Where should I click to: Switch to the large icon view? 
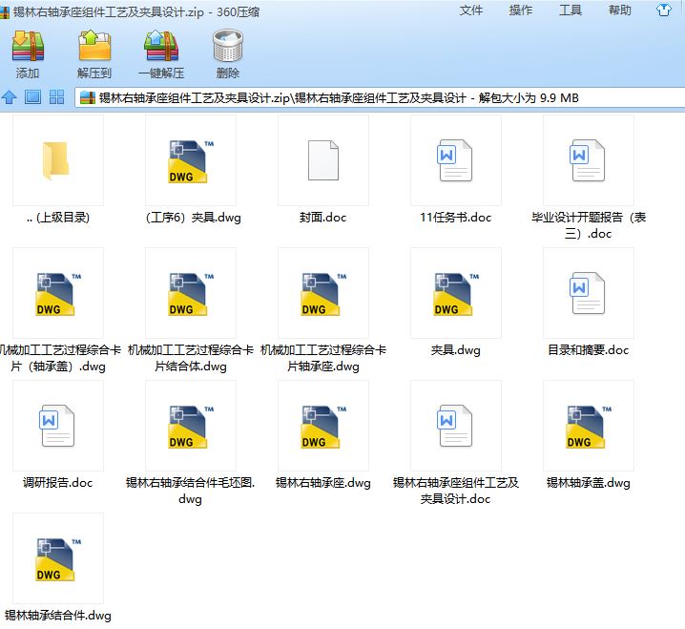pos(32,97)
